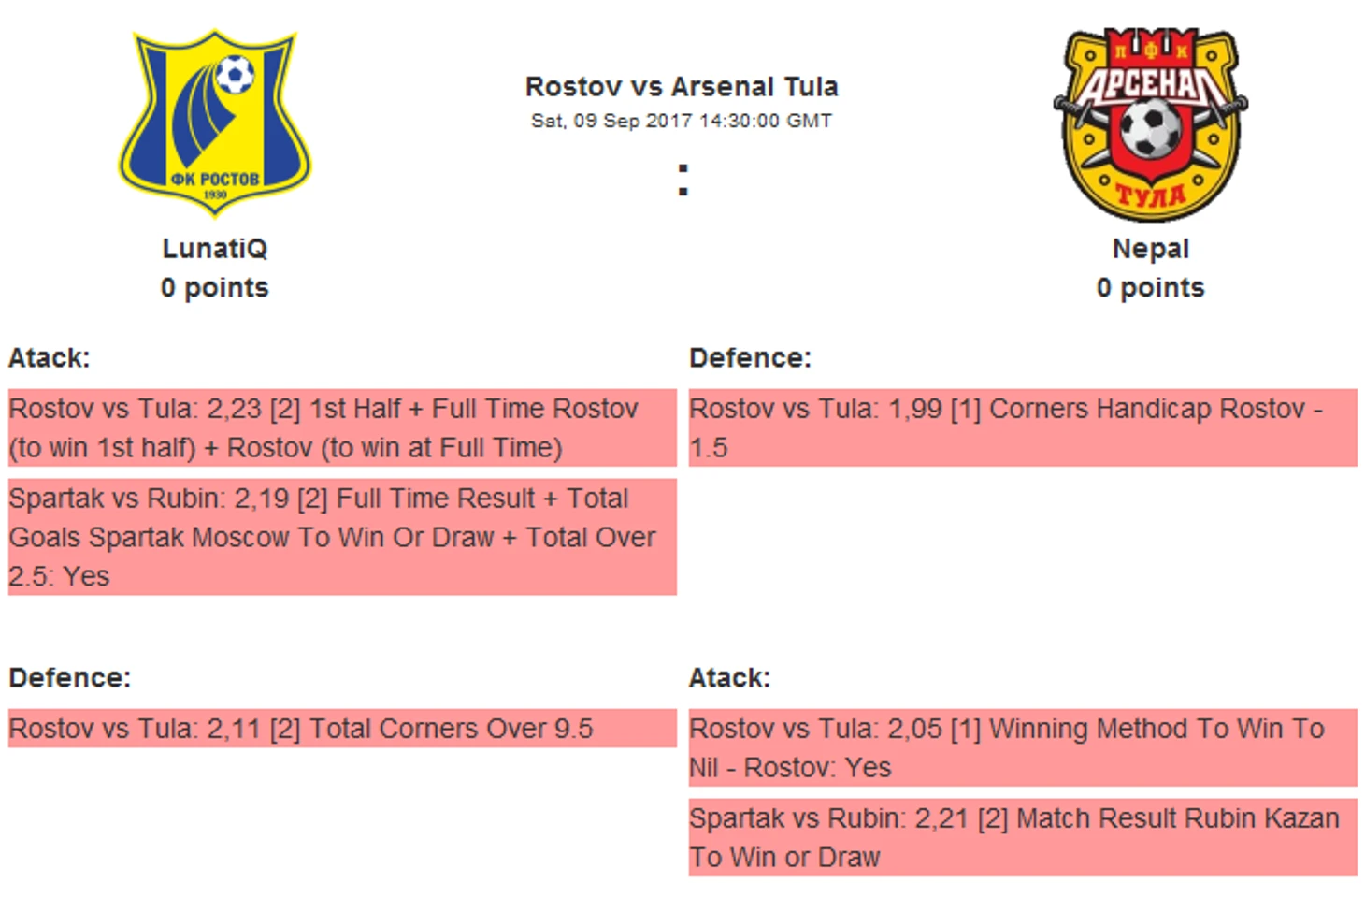Click LunatiQ's 0 points label
The height and width of the screenshot is (897, 1365).
coord(215,288)
